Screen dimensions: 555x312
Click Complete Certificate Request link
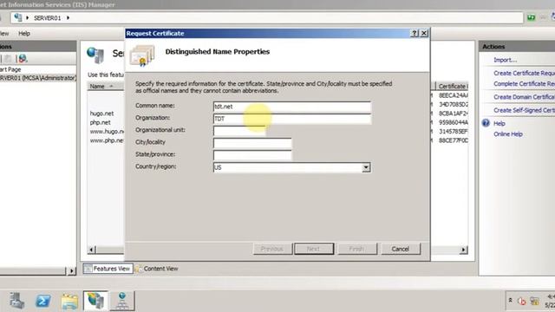pyautogui.click(x=524, y=84)
